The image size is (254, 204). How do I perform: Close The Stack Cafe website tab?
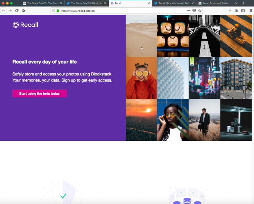click(x=61, y=3)
